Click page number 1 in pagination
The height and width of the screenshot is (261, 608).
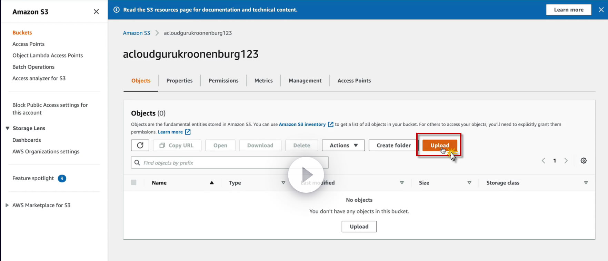[x=555, y=161]
